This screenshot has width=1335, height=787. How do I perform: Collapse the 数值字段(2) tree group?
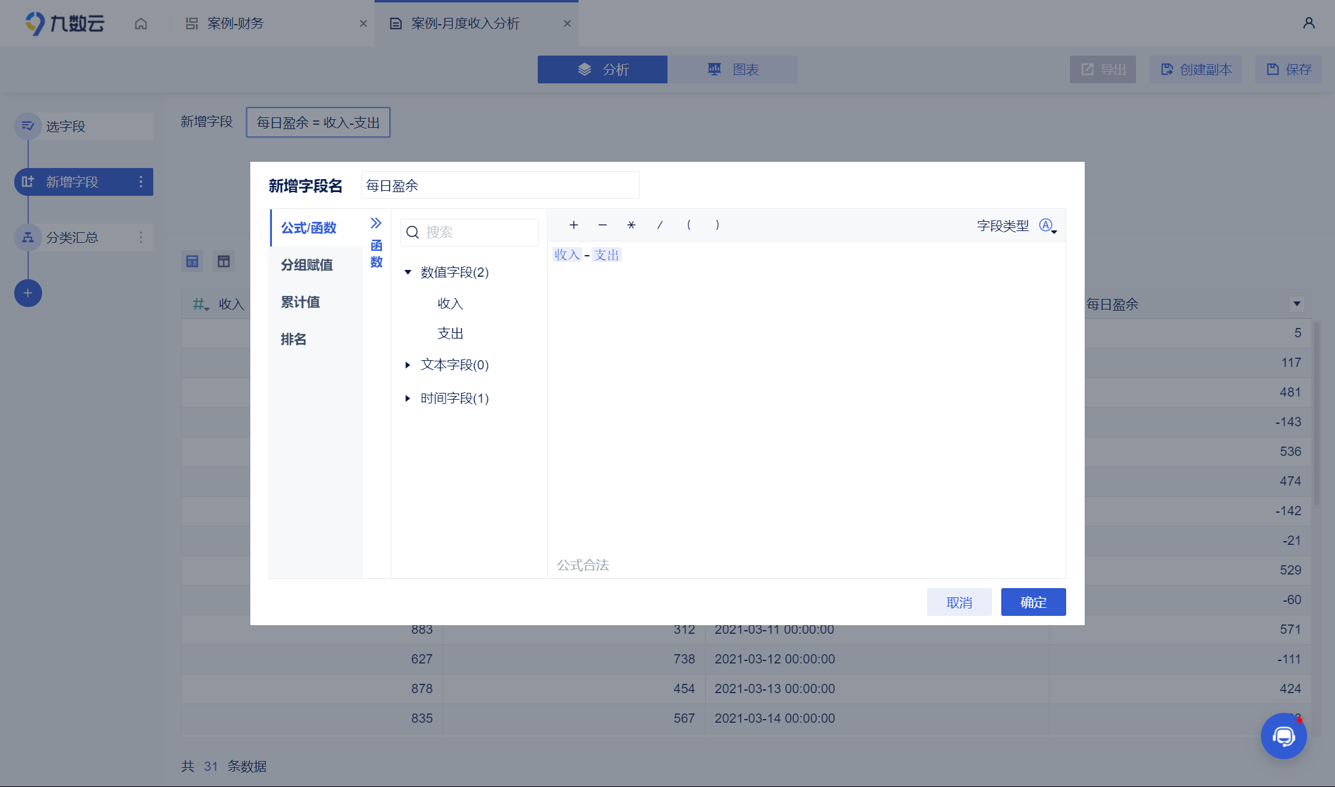click(x=408, y=272)
